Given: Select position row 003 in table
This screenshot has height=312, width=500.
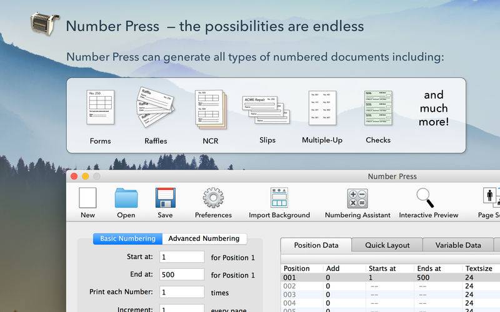Looking at the screenshot, I should pos(390,295).
